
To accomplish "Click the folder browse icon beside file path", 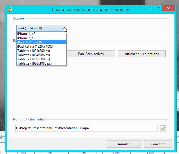I will point(163,128).
